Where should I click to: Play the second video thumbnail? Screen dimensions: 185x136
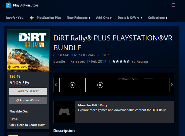100,85
